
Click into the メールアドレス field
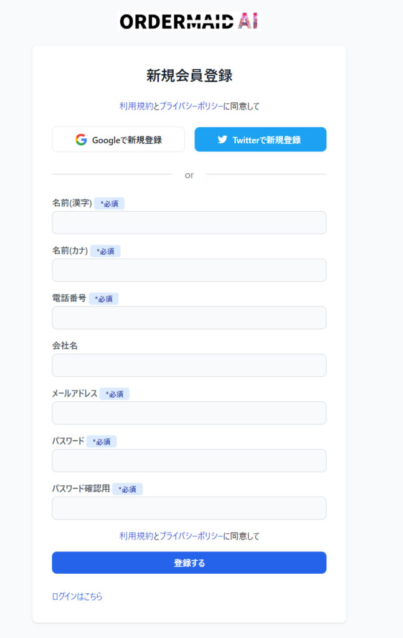point(189,413)
